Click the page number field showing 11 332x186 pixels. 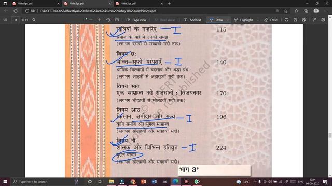pyautogui.click(x=16, y=20)
